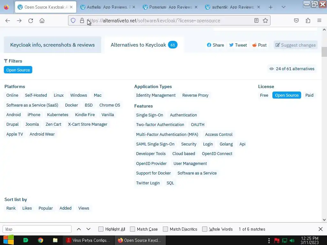Filter by Self-Hosted platform

point(36,95)
